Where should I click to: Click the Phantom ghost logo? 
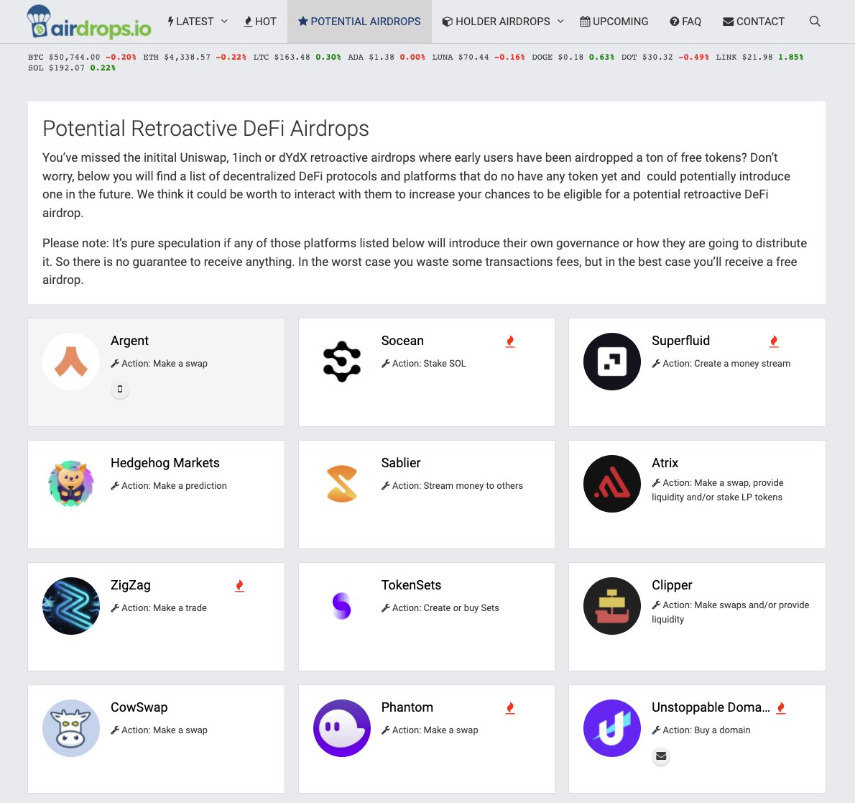point(342,728)
